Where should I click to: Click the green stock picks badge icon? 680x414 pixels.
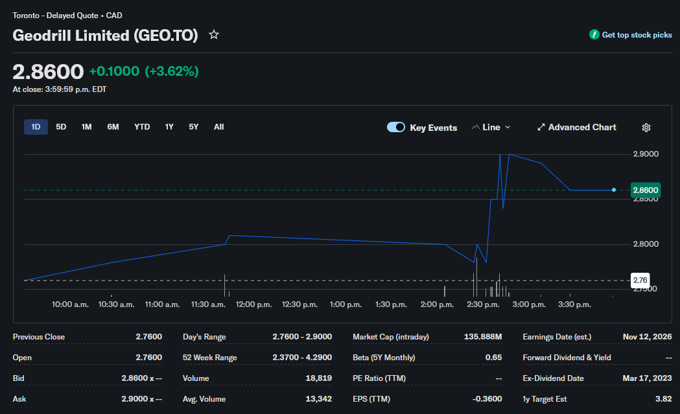[594, 35]
